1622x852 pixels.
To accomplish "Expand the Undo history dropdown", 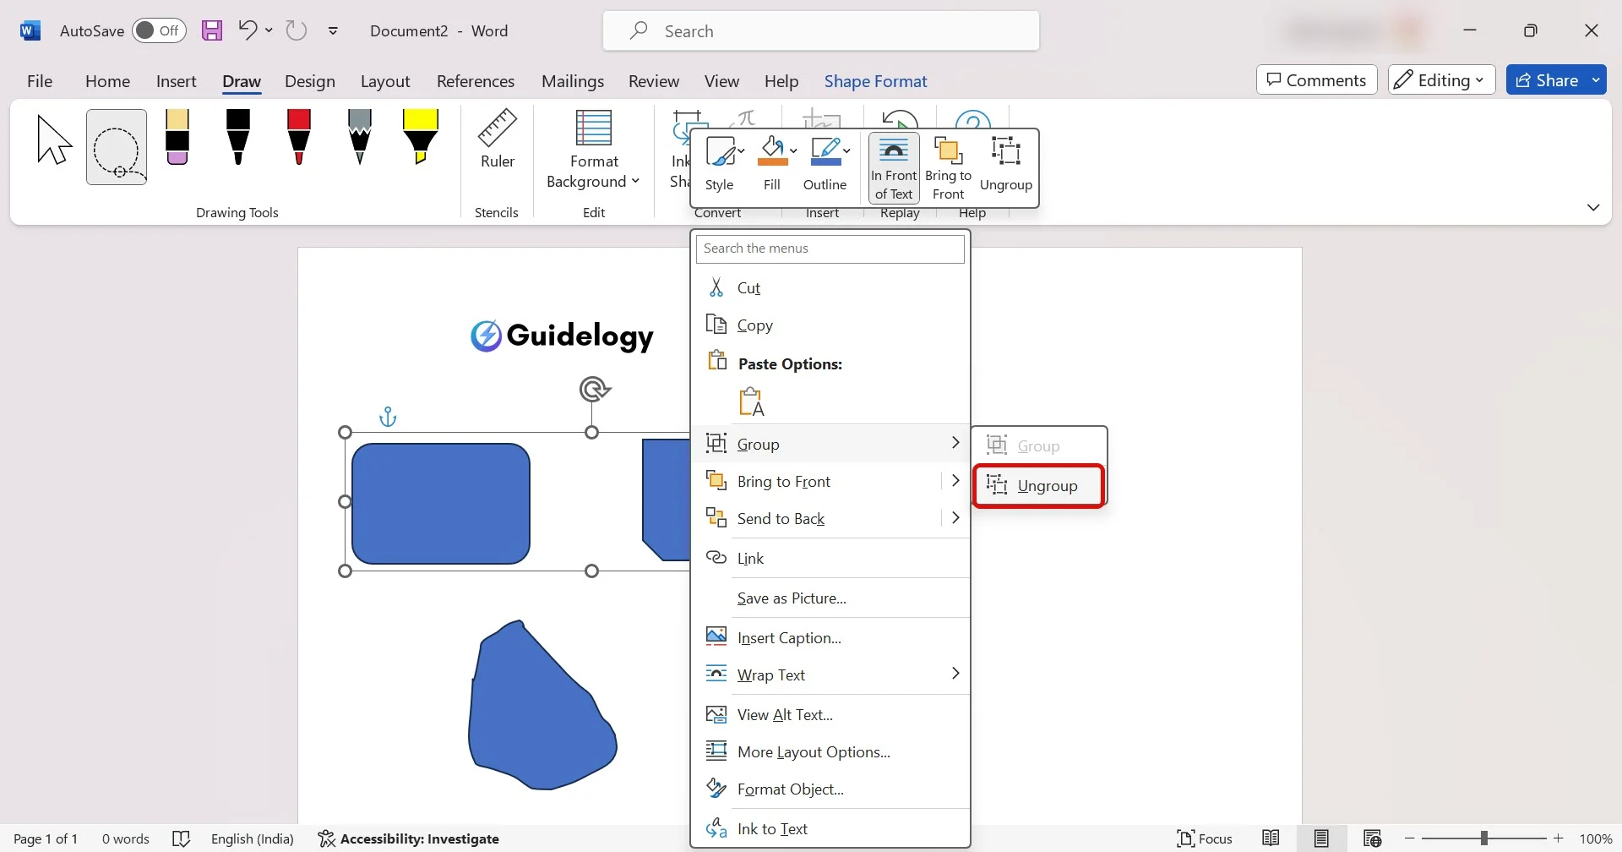I will (269, 30).
